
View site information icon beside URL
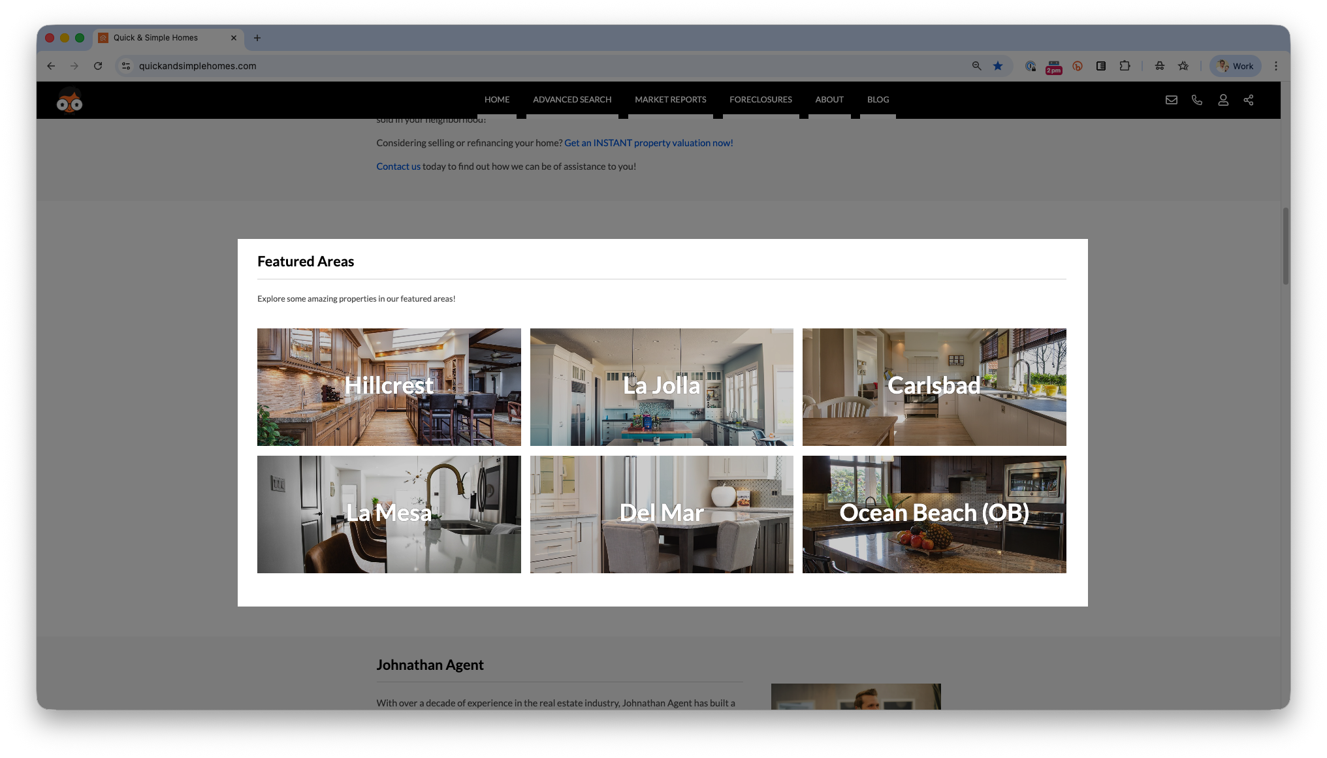pyautogui.click(x=126, y=66)
